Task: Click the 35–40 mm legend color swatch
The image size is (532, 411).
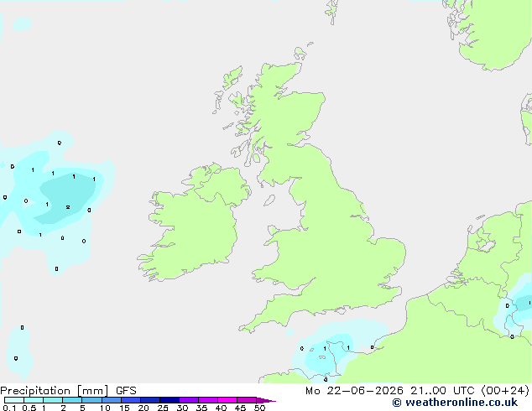Action: pyautogui.click(x=208, y=400)
